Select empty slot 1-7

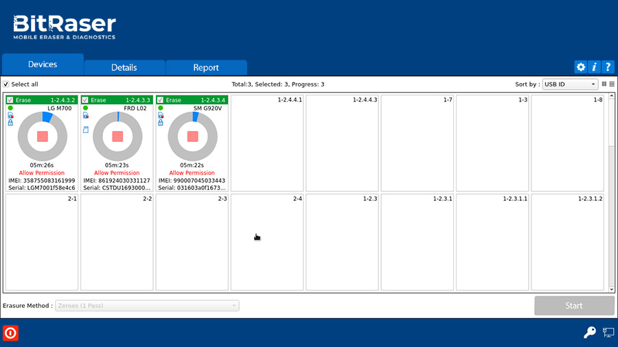(x=417, y=143)
